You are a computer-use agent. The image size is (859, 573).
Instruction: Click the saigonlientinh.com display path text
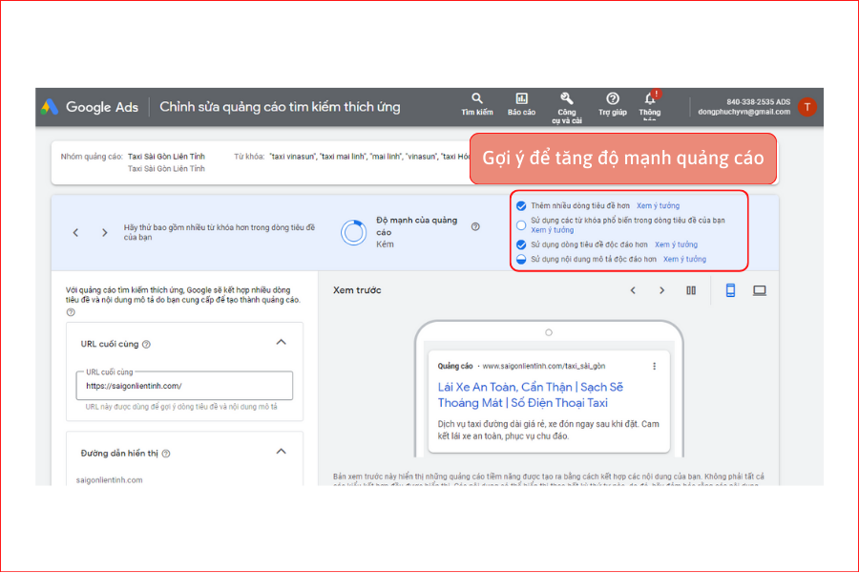109,479
